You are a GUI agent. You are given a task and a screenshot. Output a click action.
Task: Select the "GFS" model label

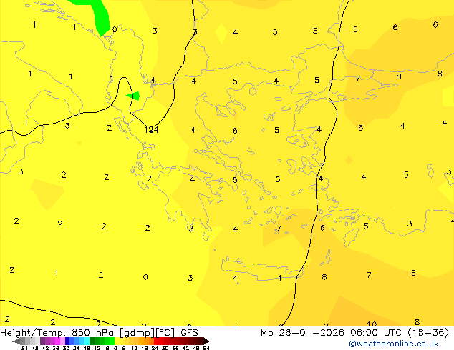tap(189, 332)
